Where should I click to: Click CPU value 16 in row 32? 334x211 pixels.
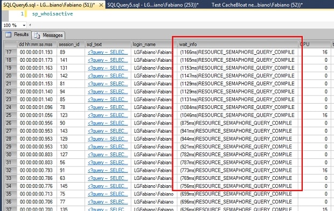pyautogui.click(x=325, y=170)
